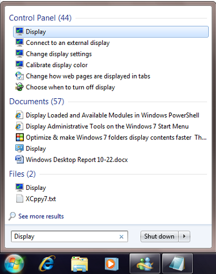The image size is (216, 274).
Task: Expand the Shut down options arrow
Action: 184,236
